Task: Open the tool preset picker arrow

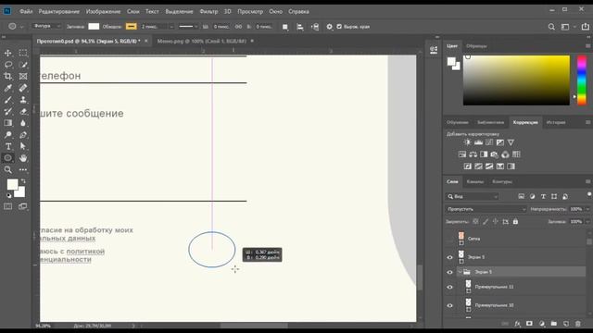Action: [21, 27]
